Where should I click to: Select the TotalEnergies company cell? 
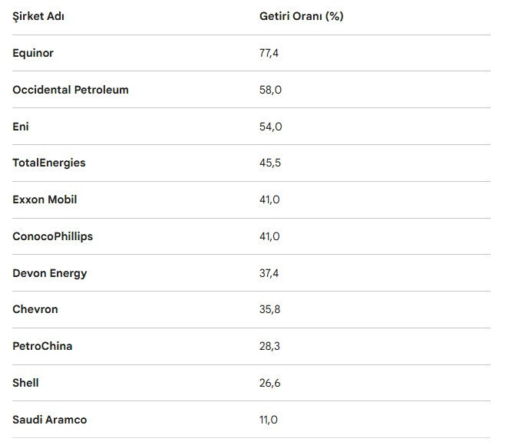(49, 163)
